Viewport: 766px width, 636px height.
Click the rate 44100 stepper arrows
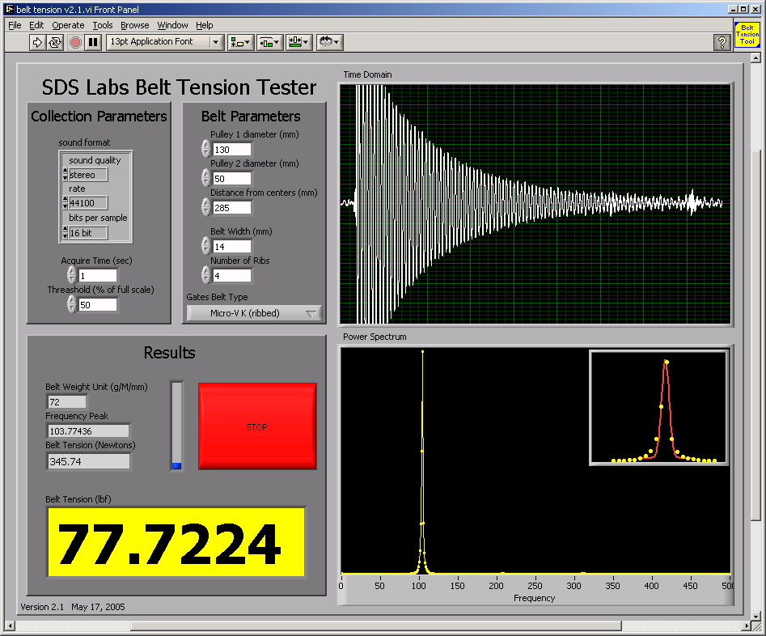click(x=66, y=203)
